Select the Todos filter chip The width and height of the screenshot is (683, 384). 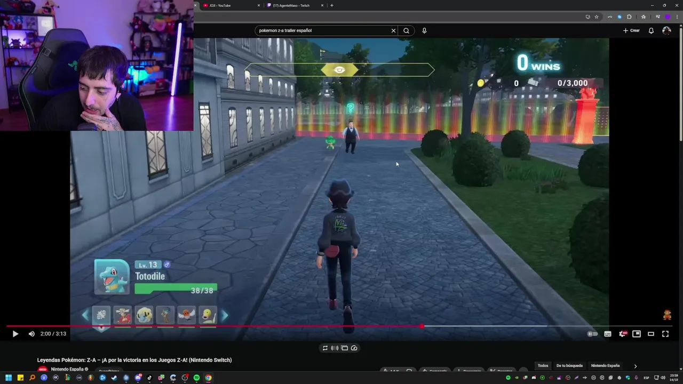[543, 366]
